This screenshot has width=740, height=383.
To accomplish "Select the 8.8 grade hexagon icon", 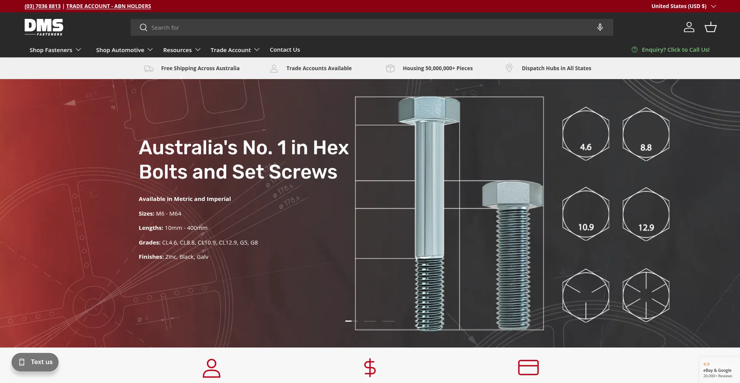I will 646,134.
